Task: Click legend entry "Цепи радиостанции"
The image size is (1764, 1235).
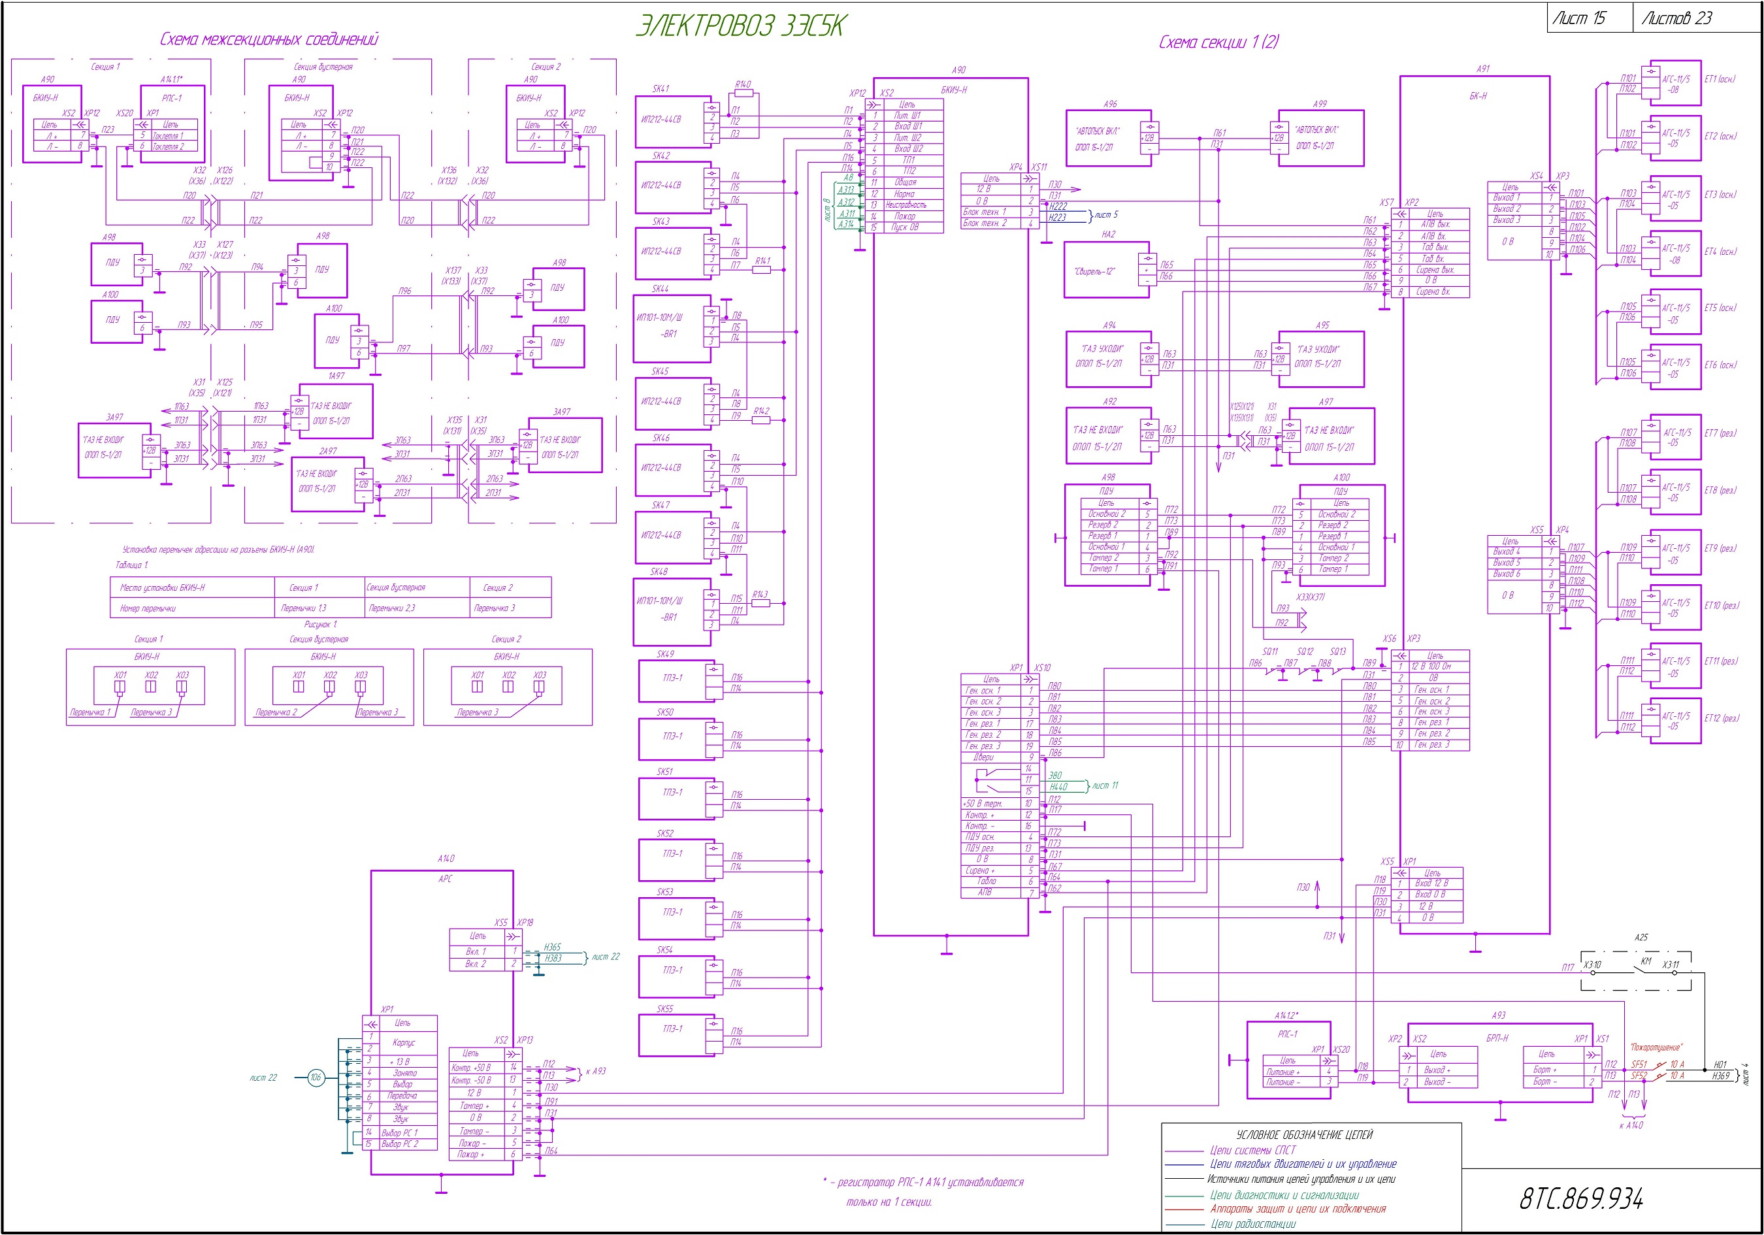Action: click(x=1253, y=1223)
